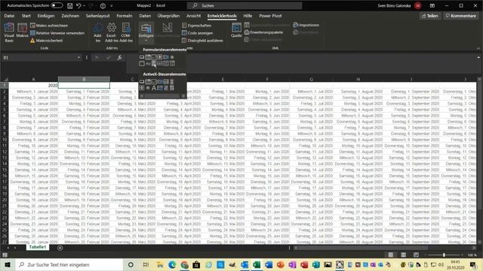Select column A header
Image resolution: width=483 pixels, height=271 pixels.
[33, 79]
